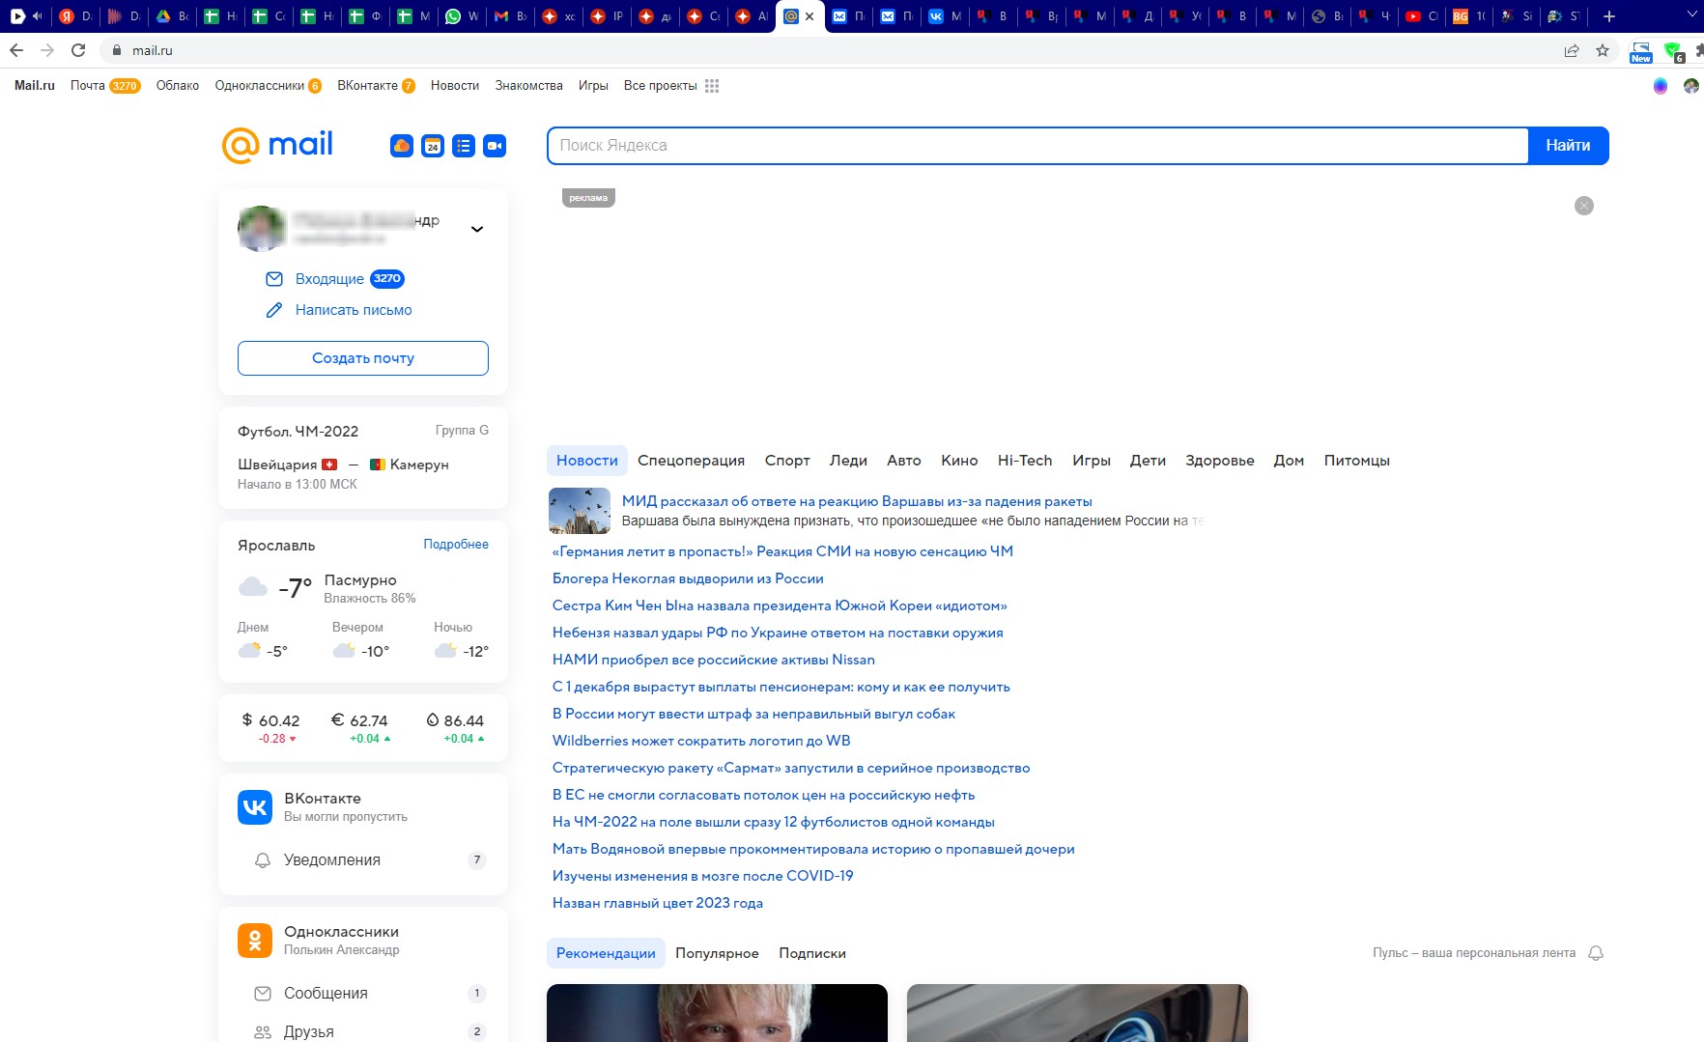
Task: Select the 'Hi-Tech' news tab
Action: (x=1025, y=461)
